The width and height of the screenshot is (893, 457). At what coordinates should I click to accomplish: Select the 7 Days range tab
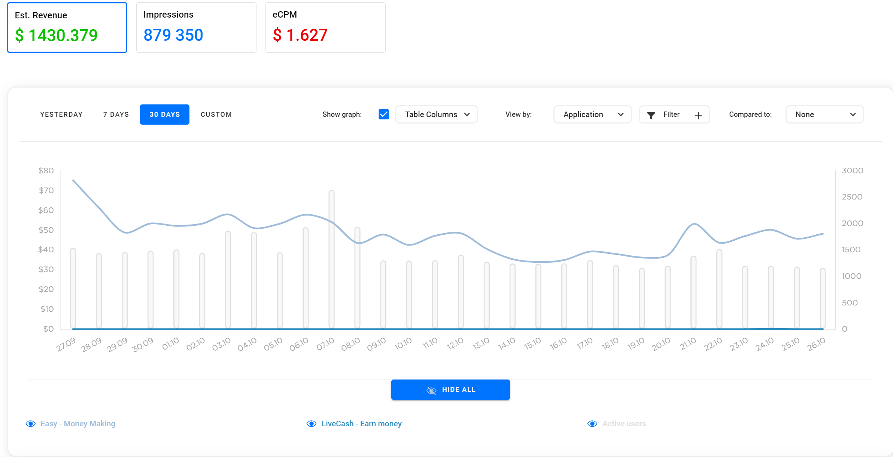(116, 115)
